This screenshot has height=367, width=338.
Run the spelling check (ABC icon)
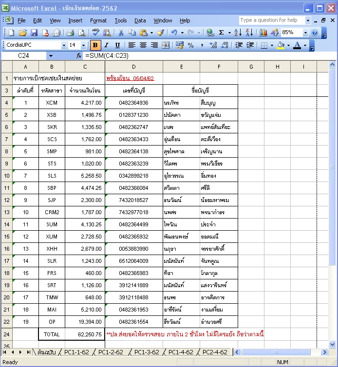95,33
